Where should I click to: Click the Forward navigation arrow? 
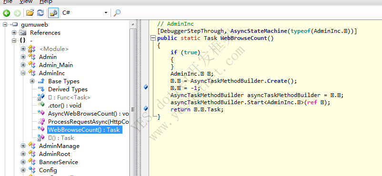click(17, 13)
